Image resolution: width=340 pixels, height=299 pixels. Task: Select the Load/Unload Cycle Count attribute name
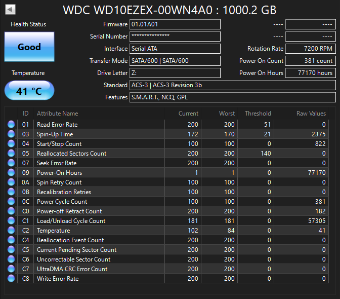[71, 221]
